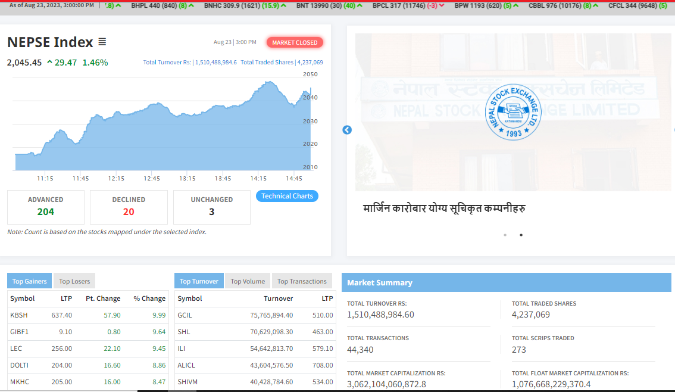Screen dimensions: 675x392
Task: Switch to the Top Transactions tab
Action: coord(302,281)
